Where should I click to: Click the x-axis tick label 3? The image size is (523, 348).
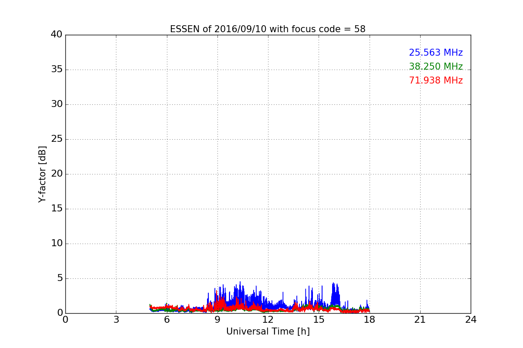[x=116, y=320]
